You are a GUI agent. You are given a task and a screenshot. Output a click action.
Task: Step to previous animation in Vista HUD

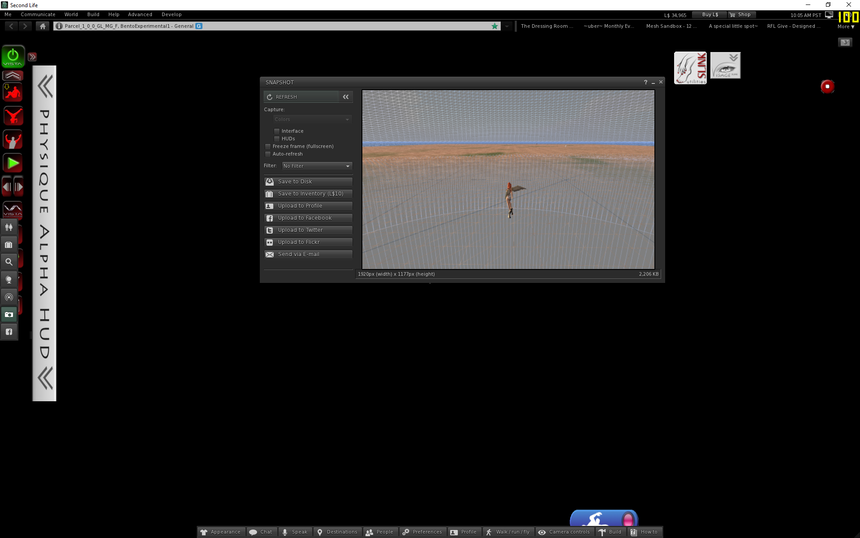pos(7,187)
